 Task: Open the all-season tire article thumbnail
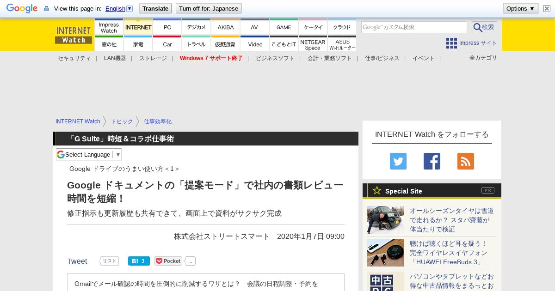tap(386, 220)
